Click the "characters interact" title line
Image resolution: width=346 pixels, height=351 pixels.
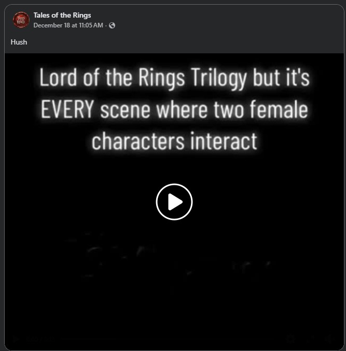(x=174, y=141)
